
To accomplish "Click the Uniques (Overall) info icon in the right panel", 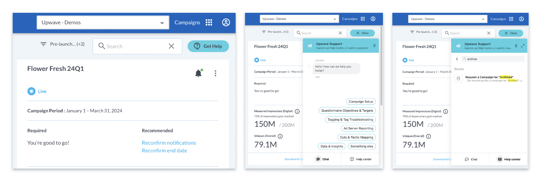I will 429,136.
